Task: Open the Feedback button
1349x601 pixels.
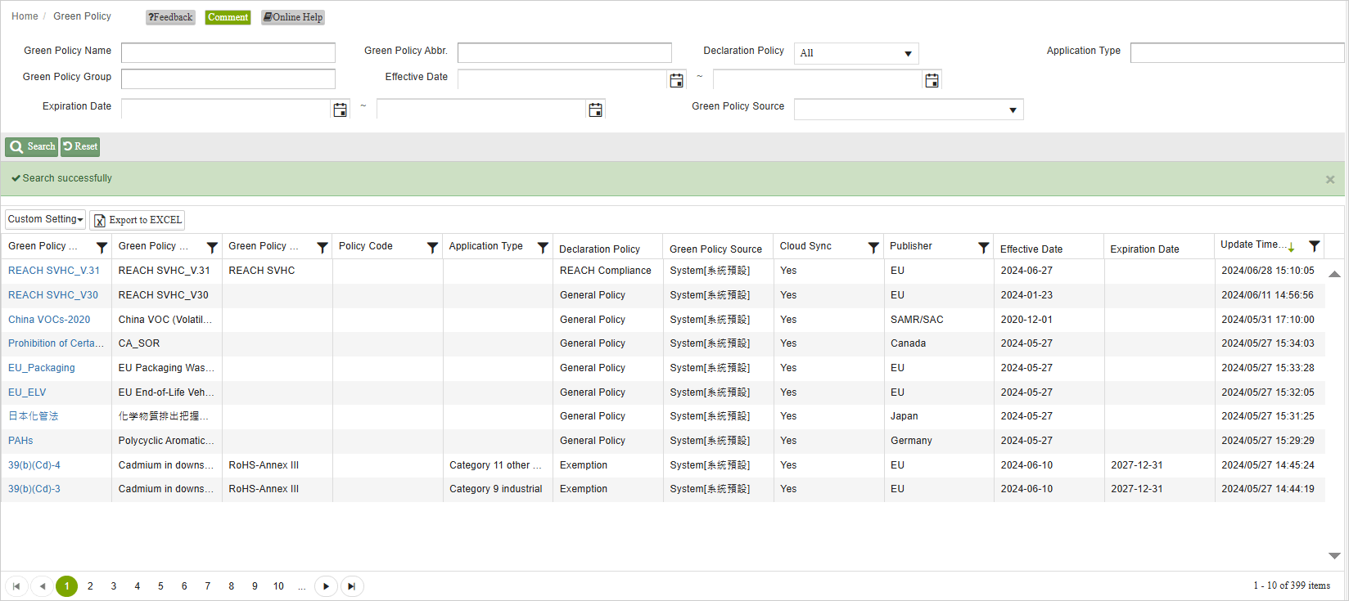Action: [170, 17]
